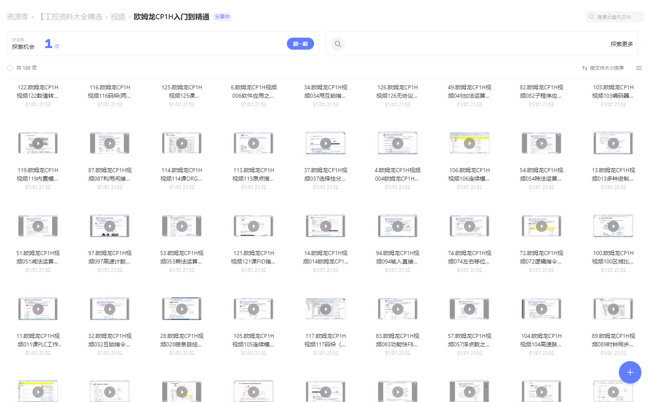Click the 搜索云盘内文件 search input field

pos(615,17)
